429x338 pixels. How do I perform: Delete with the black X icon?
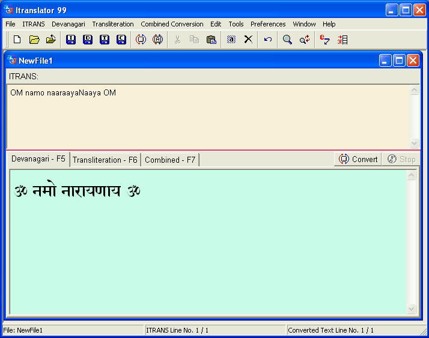click(x=248, y=40)
